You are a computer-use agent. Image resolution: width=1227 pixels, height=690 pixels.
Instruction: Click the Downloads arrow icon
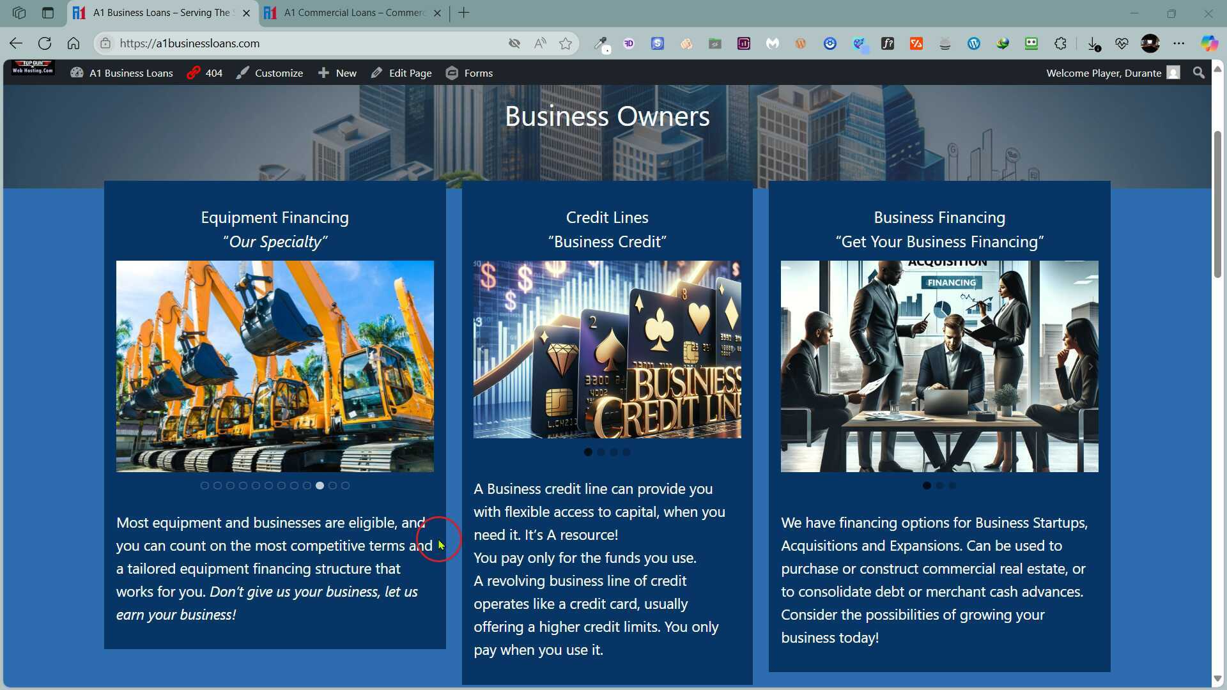coord(1093,43)
